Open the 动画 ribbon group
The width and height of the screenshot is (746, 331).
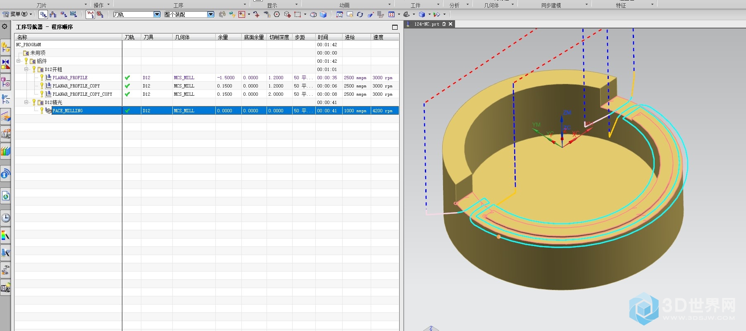click(344, 5)
